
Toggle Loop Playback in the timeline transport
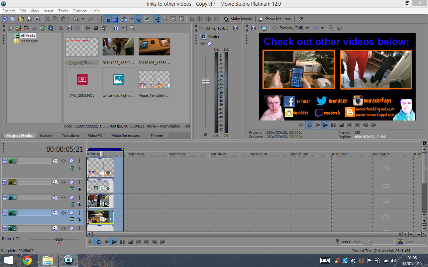tap(98, 242)
